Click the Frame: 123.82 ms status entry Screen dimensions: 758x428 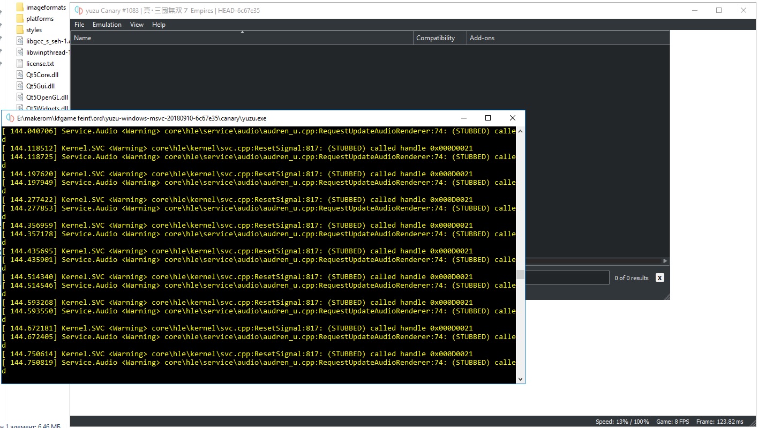coord(720,422)
